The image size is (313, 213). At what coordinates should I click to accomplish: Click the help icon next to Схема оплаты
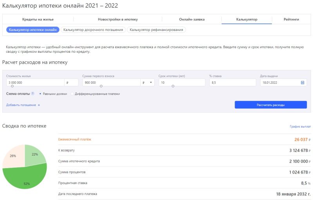(33, 94)
